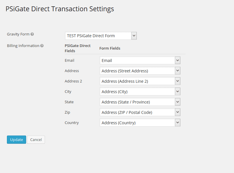
Task: Click the Address (ZIP / Postal Code) select box
Action: pos(140,112)
